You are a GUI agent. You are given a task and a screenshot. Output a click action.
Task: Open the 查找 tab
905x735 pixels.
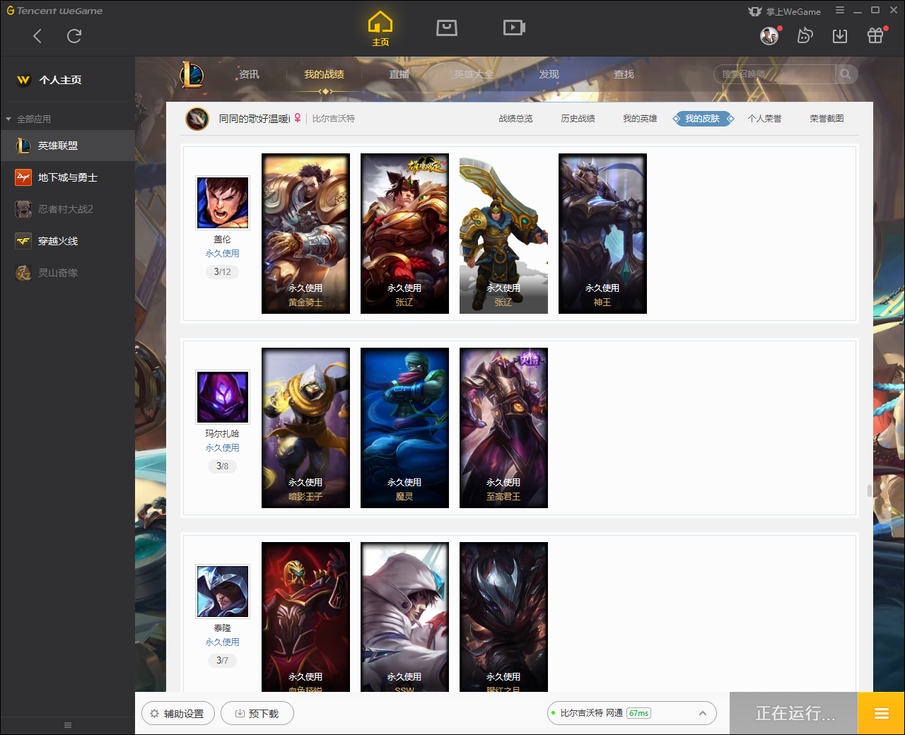click(x=624, y=74)
